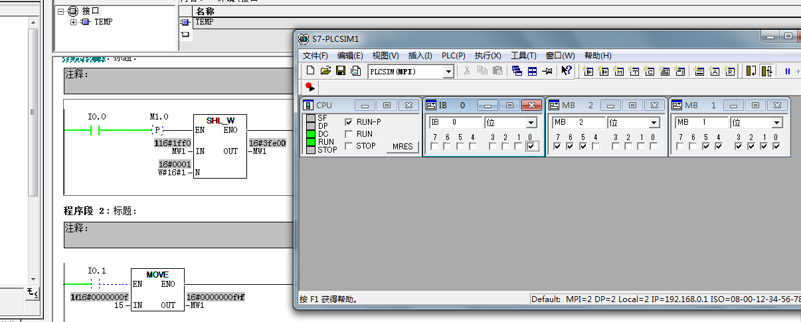The width and height of the screenshot is (801, 322).
Task: Click the MB 2 address input field
Action: 579,123
